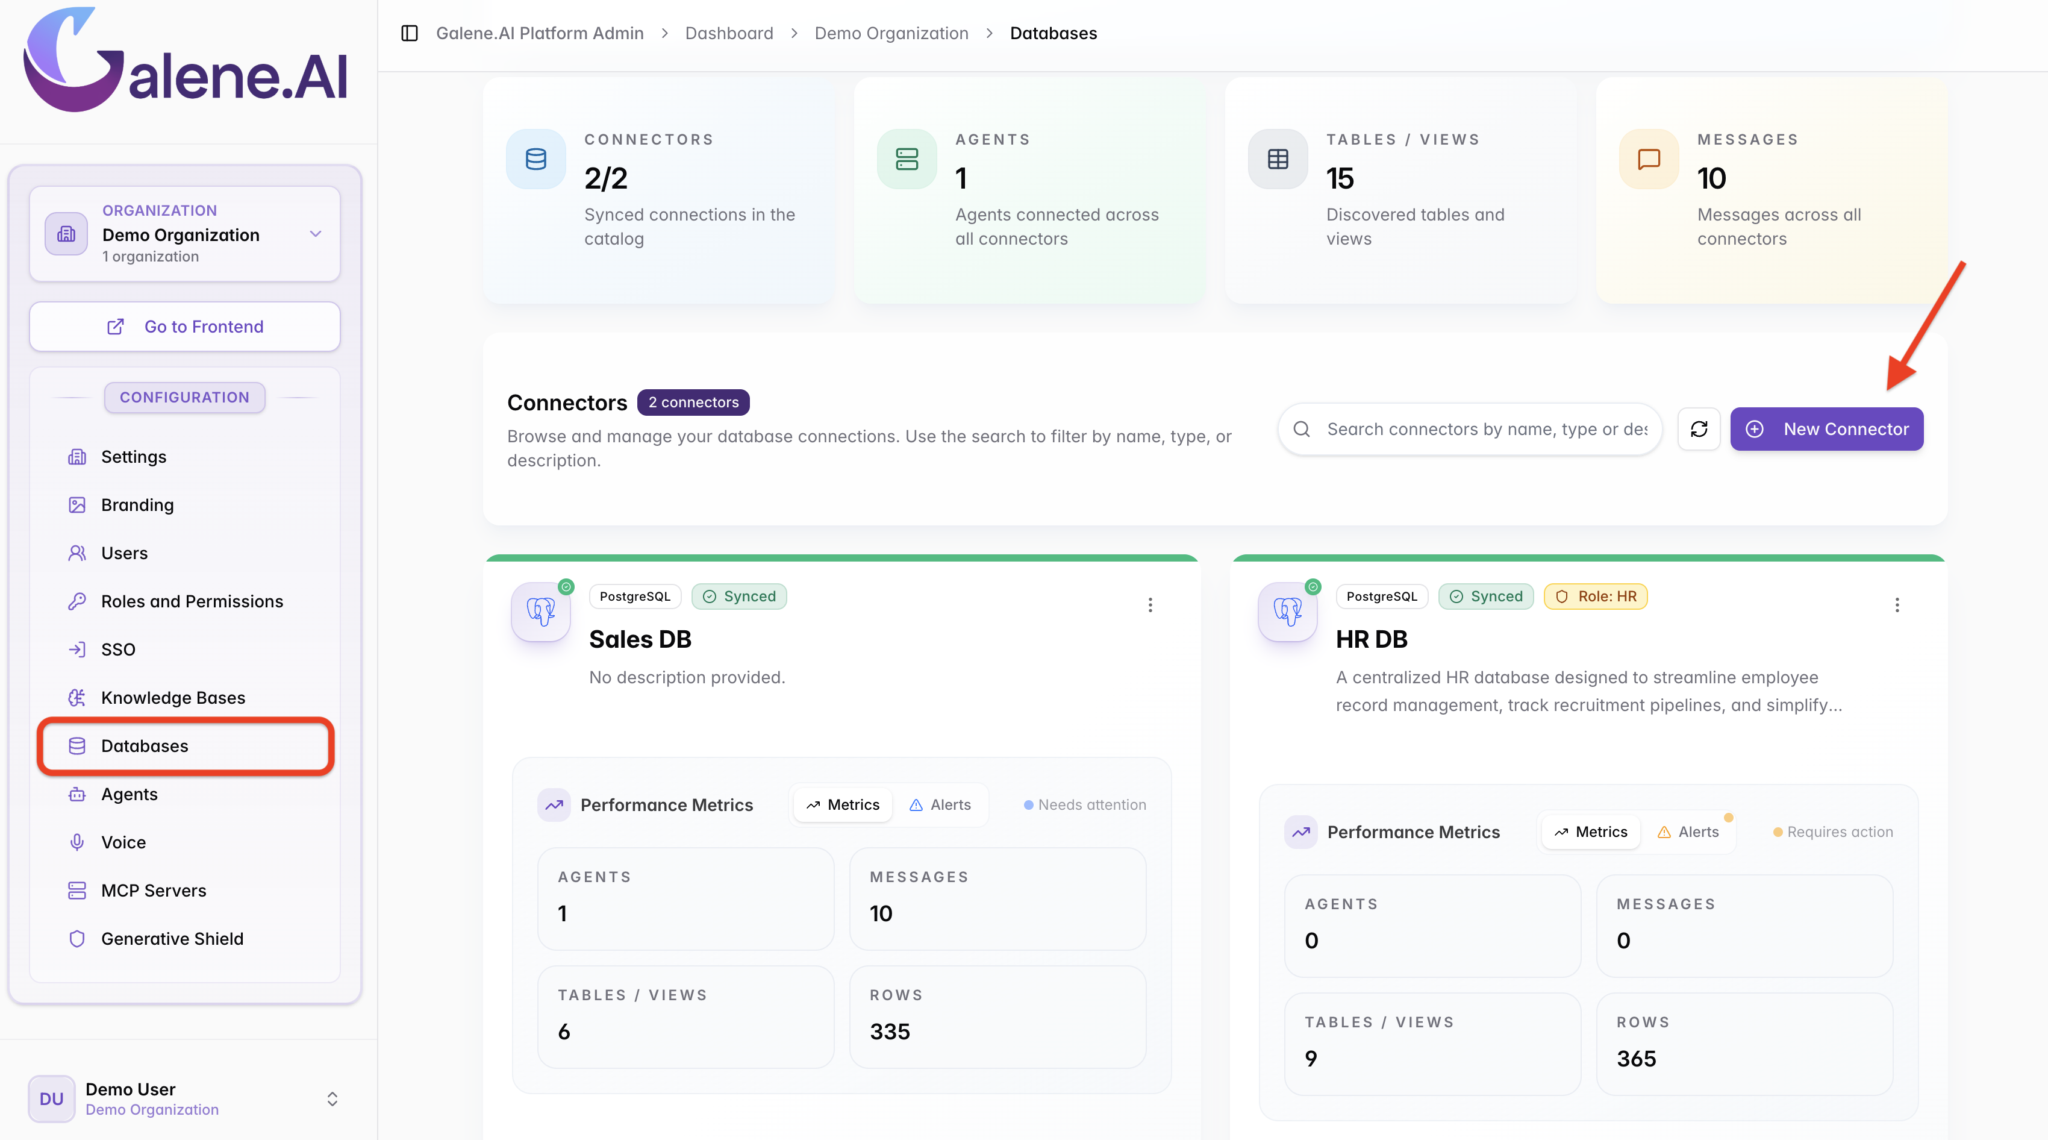Click the Requires action status

[1834, 832]
